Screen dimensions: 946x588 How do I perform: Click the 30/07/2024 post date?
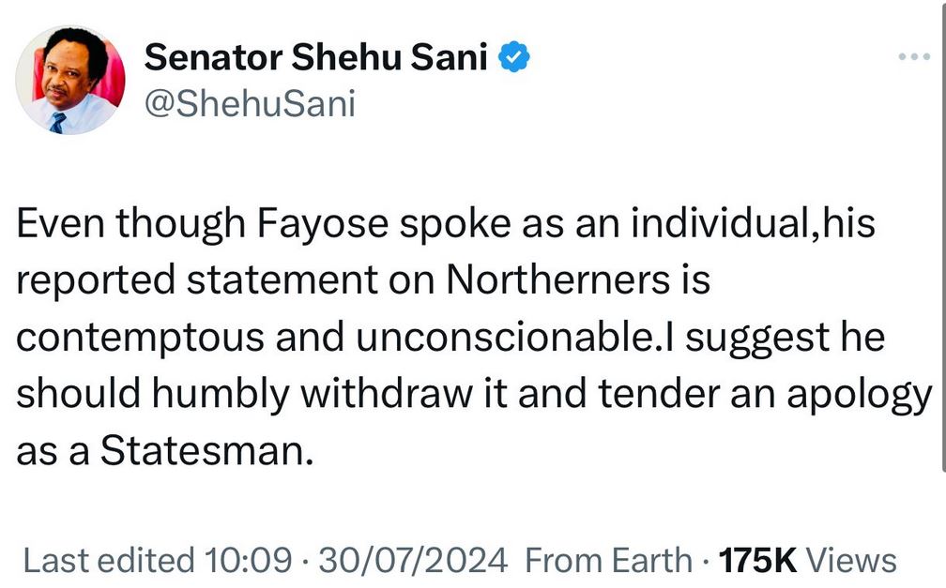[x=413, y=561]
